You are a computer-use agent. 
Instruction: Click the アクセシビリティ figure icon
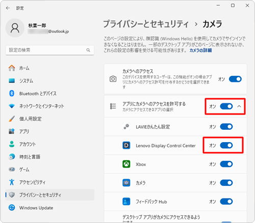pos(12,182)
